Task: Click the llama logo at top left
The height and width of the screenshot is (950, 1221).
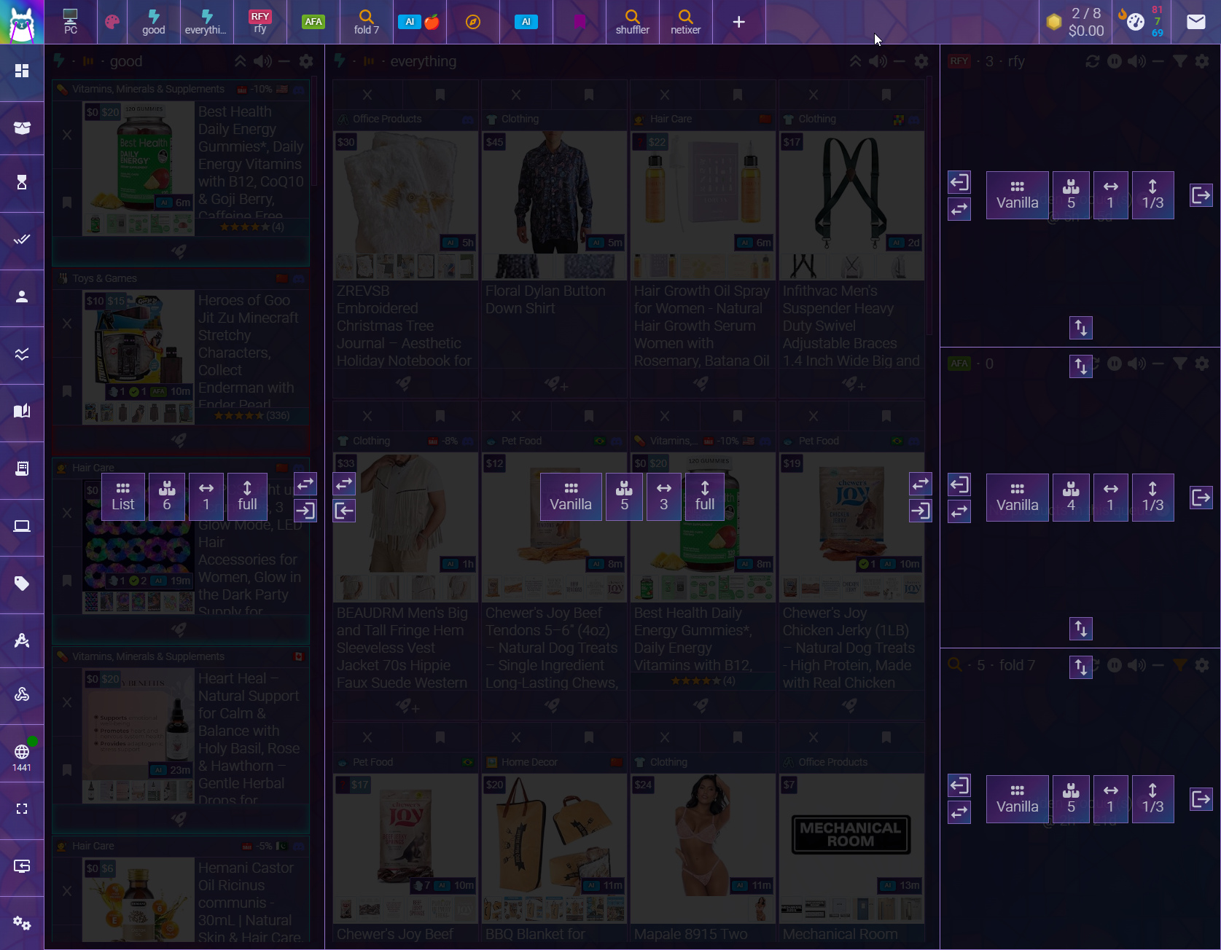Action: click(22, 23)
